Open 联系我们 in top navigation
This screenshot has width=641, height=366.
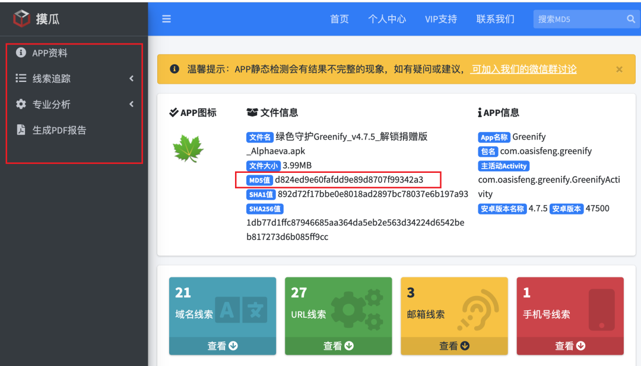pos(495,19)
